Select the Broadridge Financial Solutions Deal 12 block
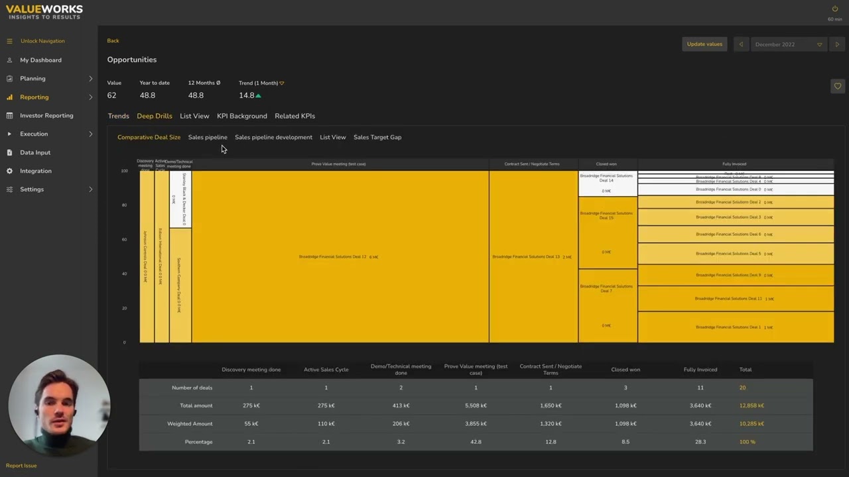The height and width of the screenshot is (477, 849). click(x=340, y=256)
